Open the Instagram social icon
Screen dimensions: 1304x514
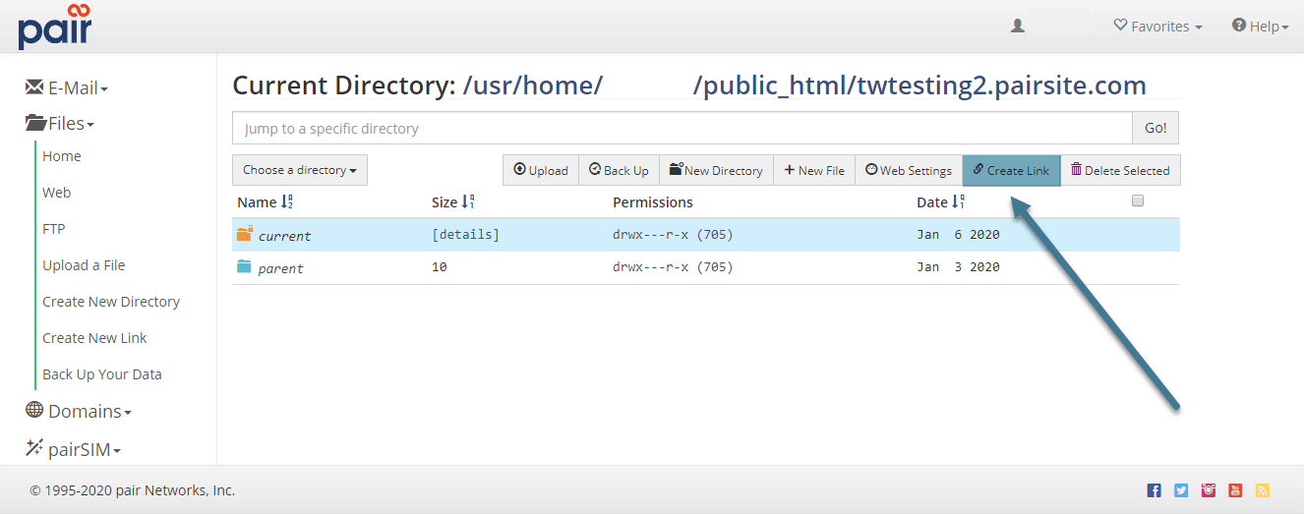click(1209, 490)
